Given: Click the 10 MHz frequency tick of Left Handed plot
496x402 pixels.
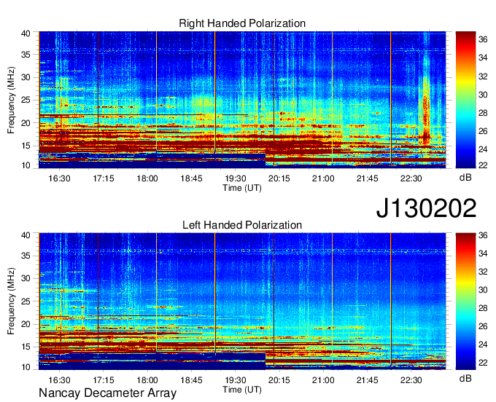Looking at the screenshot, I should tap(26, 367).
